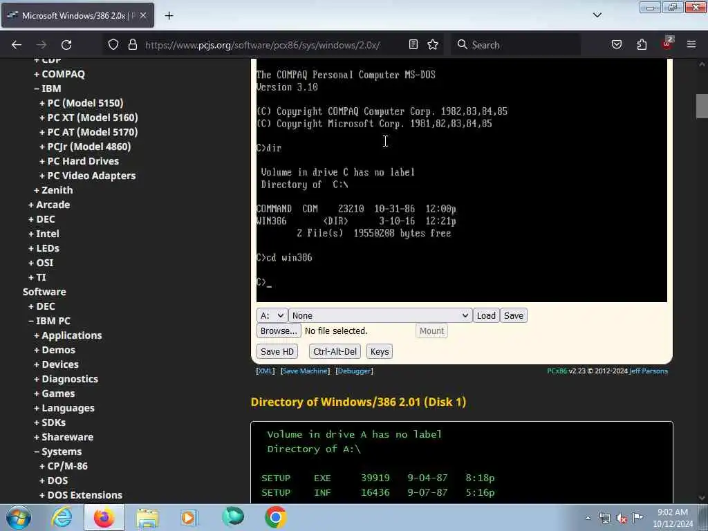The height and width of the screenshot is (531, 708).
Task: Show site info via the padlock icon
Action: 132,45
